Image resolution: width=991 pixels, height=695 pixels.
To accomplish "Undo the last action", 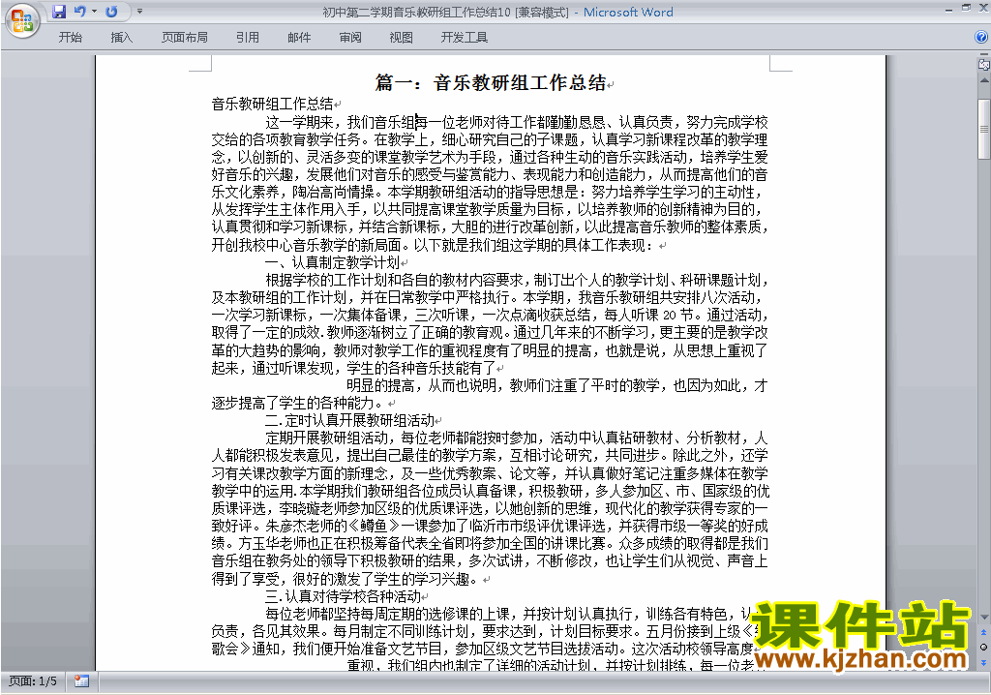I will 79,12.
